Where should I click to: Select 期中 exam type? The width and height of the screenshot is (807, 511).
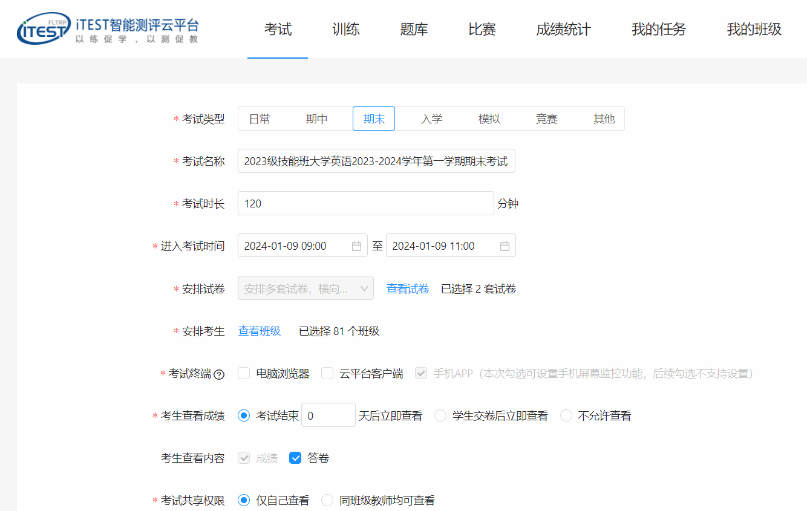coord(316,119)
